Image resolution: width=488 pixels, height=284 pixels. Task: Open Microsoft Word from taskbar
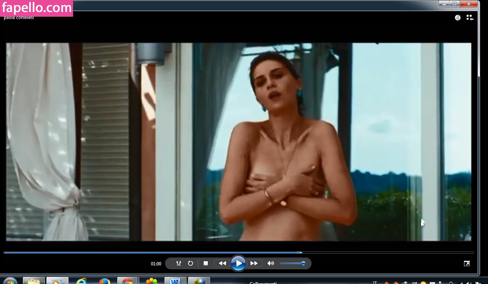[x=175, y=281]
